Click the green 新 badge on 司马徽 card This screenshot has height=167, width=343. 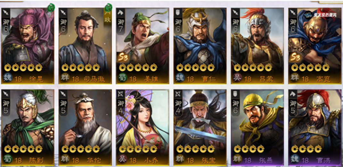tap(108, 8)
